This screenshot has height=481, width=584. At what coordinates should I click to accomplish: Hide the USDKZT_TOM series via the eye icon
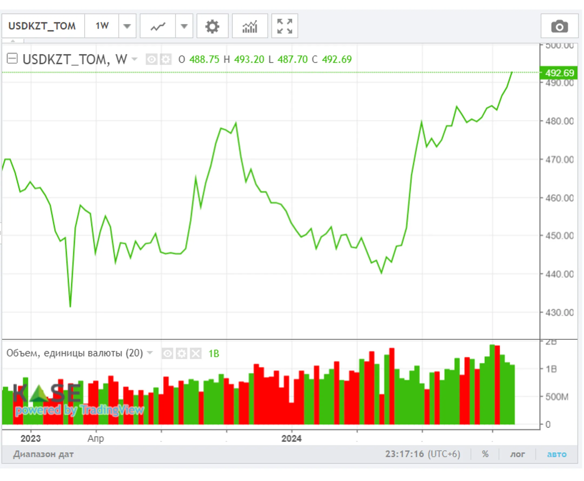(x=152, y=59)
